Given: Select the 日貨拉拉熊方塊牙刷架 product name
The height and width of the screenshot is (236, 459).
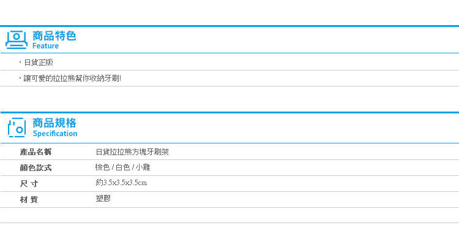Looking at the screenshot, I should point(132,152).
